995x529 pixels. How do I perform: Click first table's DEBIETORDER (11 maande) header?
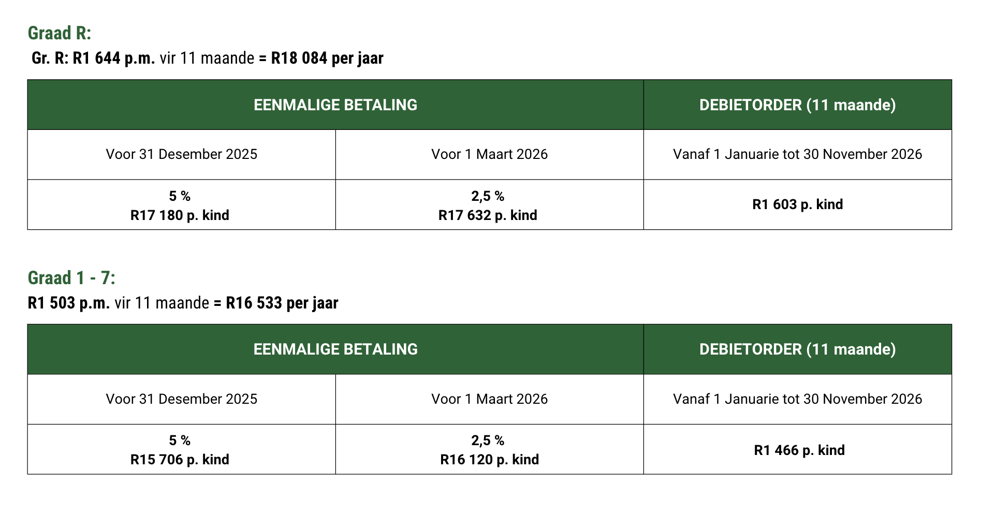[x=797, y=105]
